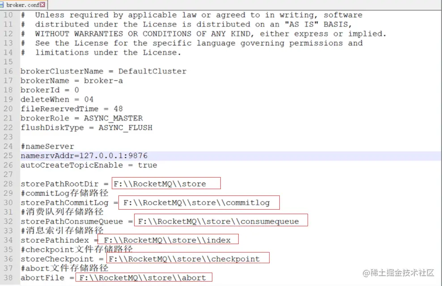Image resolution: width=443 pixels, height=286 pixels.
Task: Click the '#abort文件存储路径' comment
Action: pos(64,268)
